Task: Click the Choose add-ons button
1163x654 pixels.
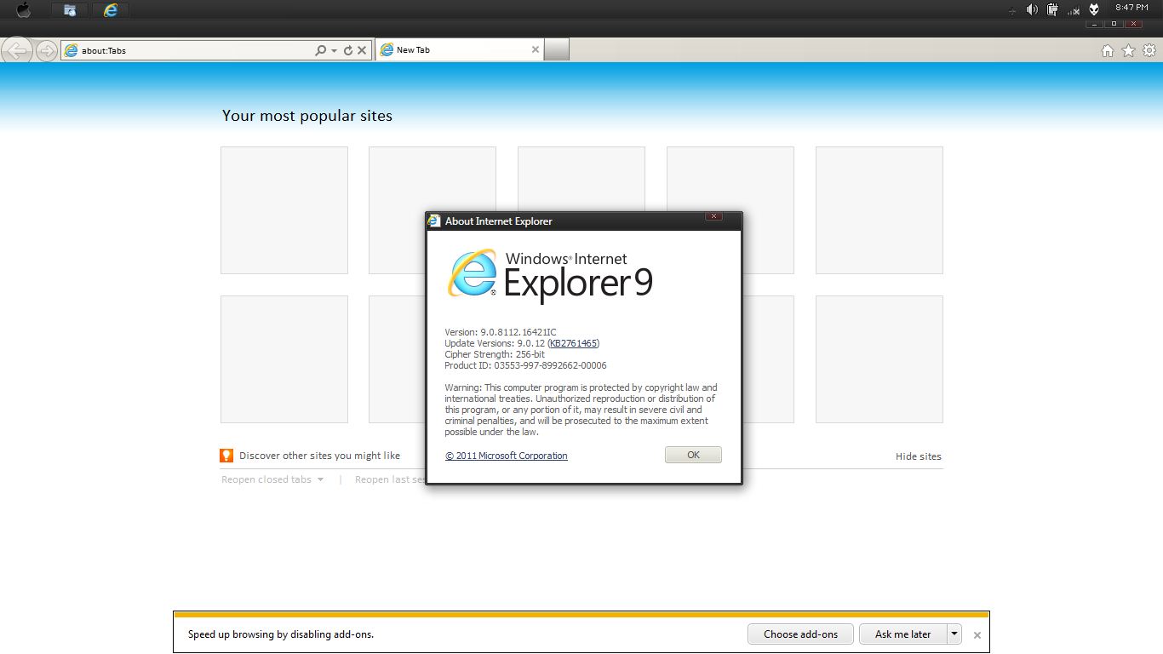Action: [x=800, y=634]
